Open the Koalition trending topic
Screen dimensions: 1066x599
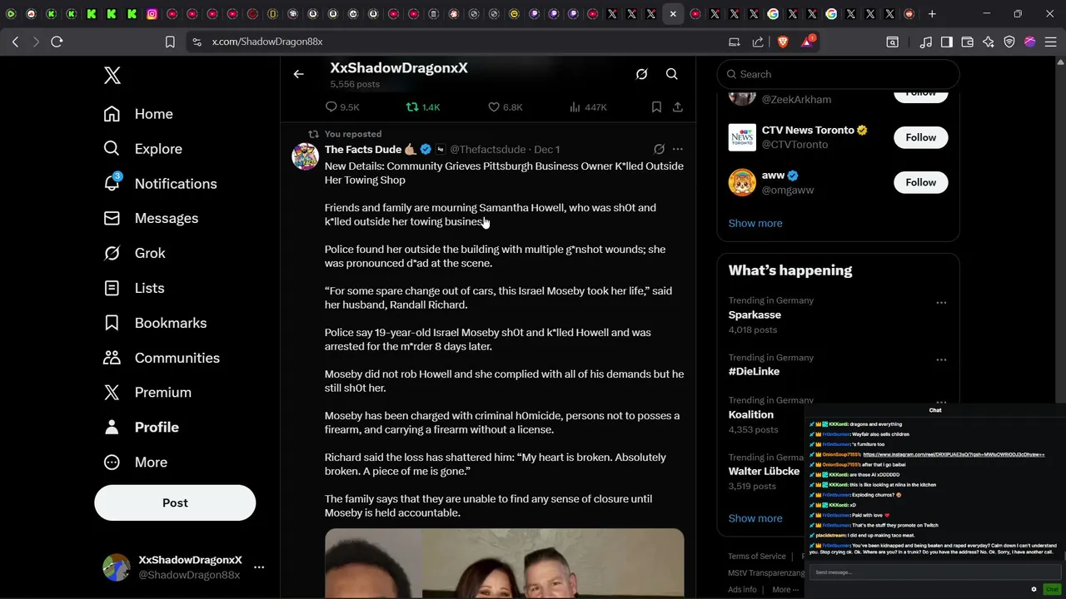pos(751,414)
